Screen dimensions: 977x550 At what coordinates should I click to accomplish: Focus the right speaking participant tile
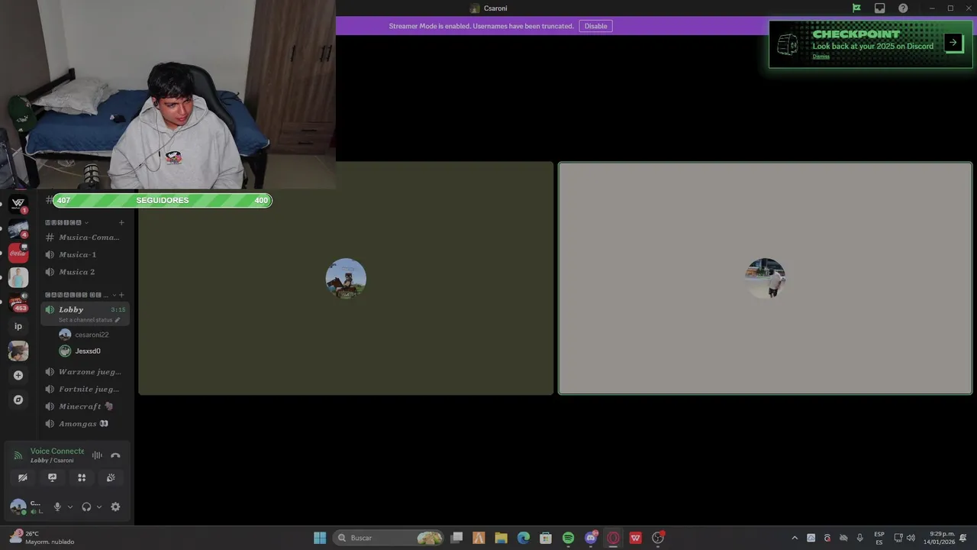765,278
